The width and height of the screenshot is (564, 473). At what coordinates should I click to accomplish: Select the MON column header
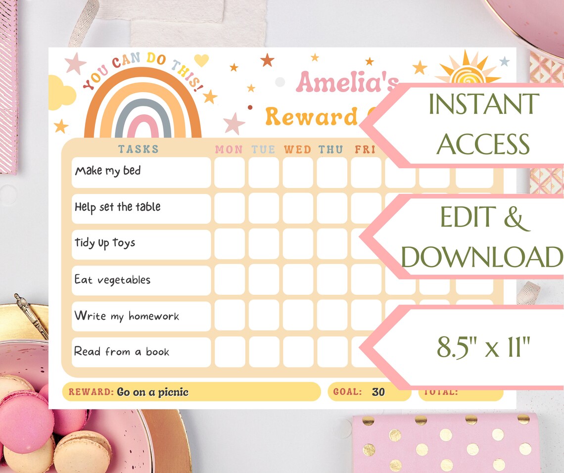point(229,149)
